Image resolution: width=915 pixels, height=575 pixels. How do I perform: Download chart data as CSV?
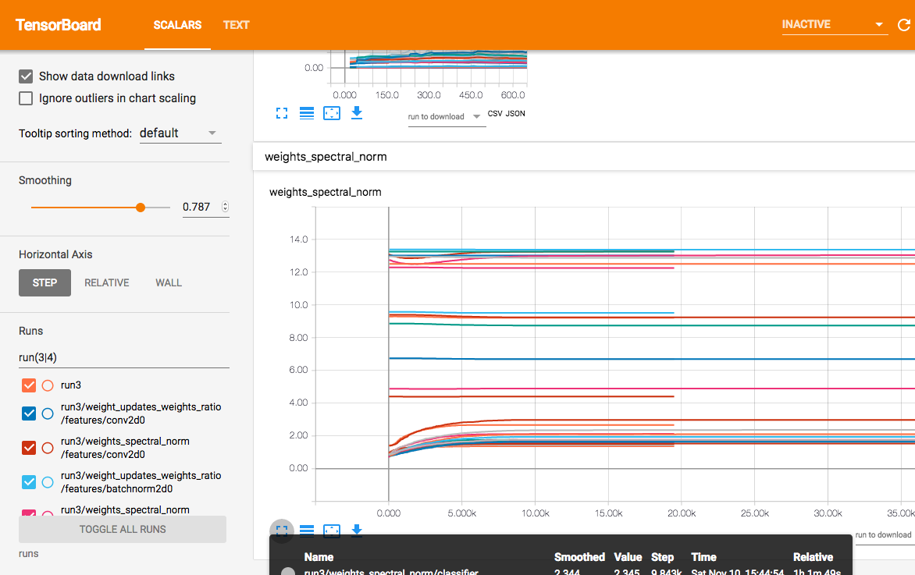point(493,113)
